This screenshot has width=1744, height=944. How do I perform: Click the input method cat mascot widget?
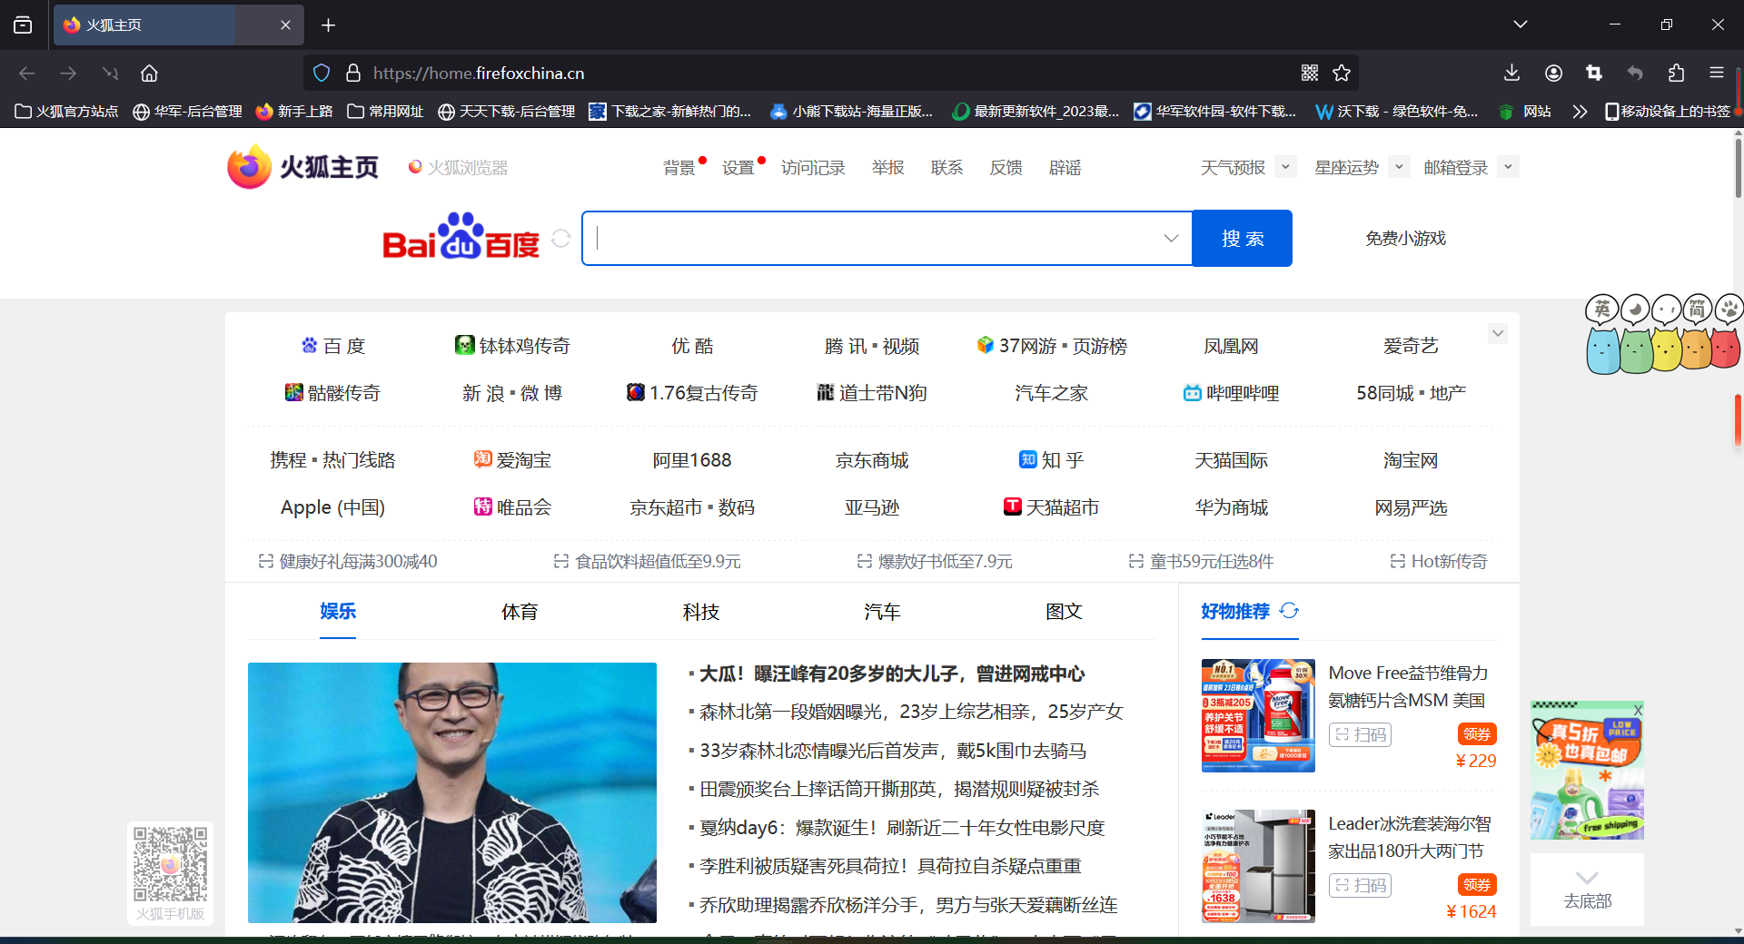[1663, 333]
